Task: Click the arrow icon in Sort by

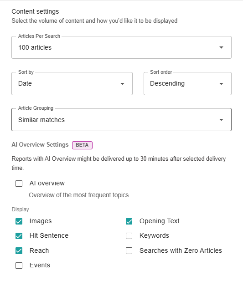Action: point(122,84)
